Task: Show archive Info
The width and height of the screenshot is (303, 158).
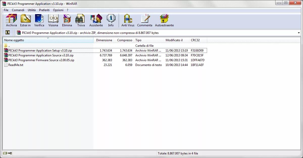Action: 111,20
